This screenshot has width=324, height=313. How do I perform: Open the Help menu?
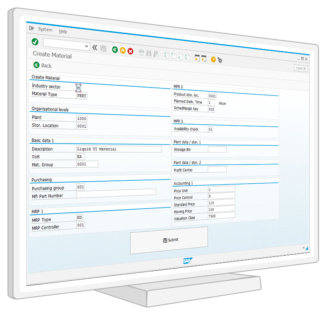(63, 31)
